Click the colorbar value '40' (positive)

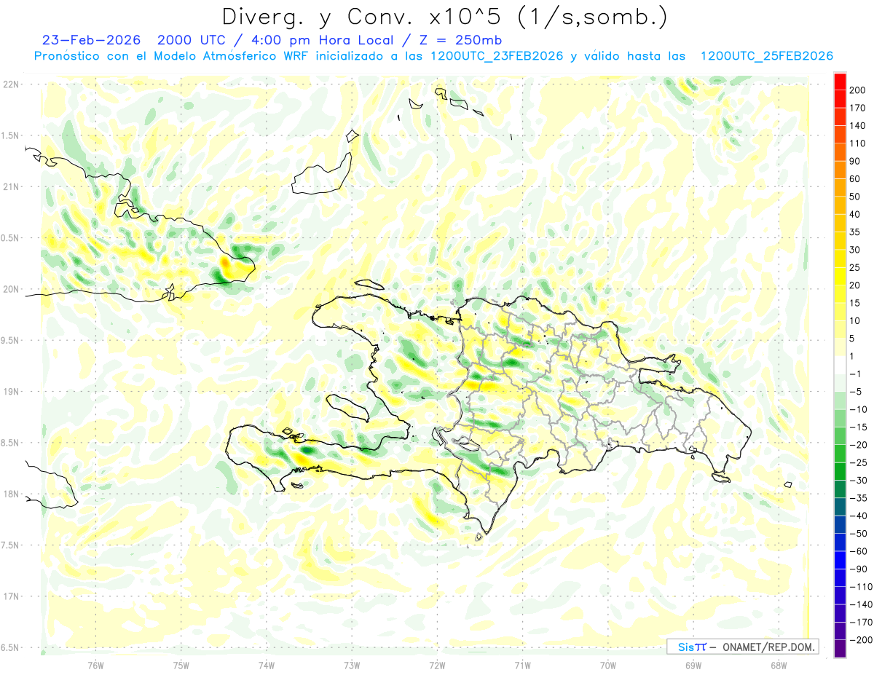(x=855, y=214)
